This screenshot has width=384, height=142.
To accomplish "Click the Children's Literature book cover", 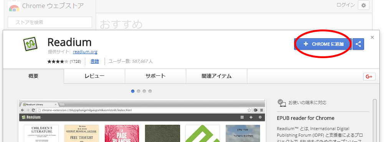I will [x=41, y=134].
